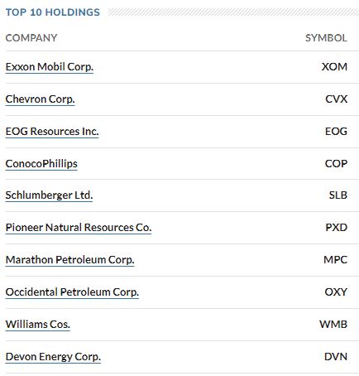The width and height of the screenshot is (359, 376).
Task: Click the TOP 10 HOLDINGS heading
Action: tap(53, 12)
